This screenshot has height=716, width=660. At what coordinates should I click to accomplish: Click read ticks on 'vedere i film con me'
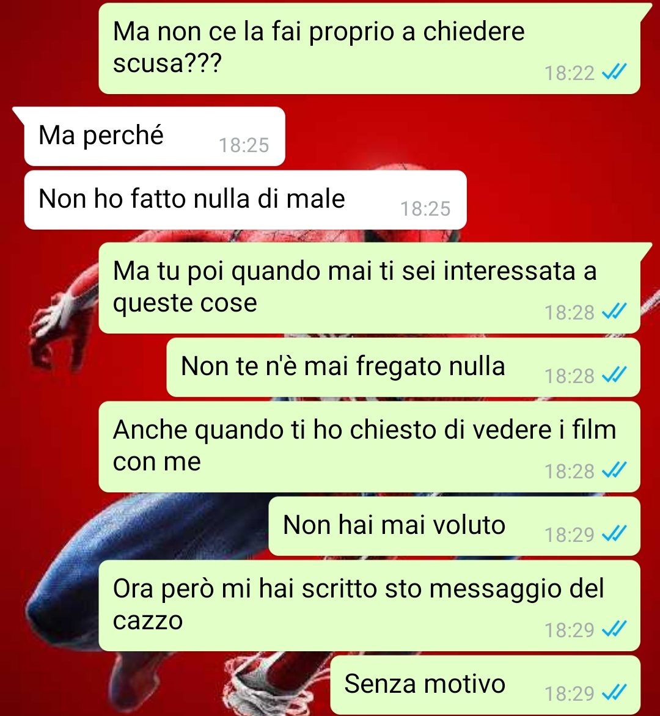614,470
